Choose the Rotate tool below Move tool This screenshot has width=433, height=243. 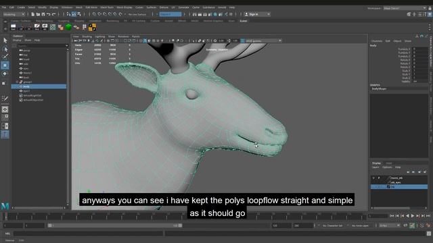point(5,74)
